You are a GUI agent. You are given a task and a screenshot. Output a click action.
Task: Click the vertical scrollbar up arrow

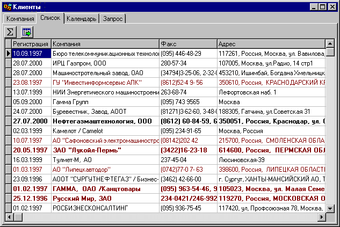click(330, 44)
